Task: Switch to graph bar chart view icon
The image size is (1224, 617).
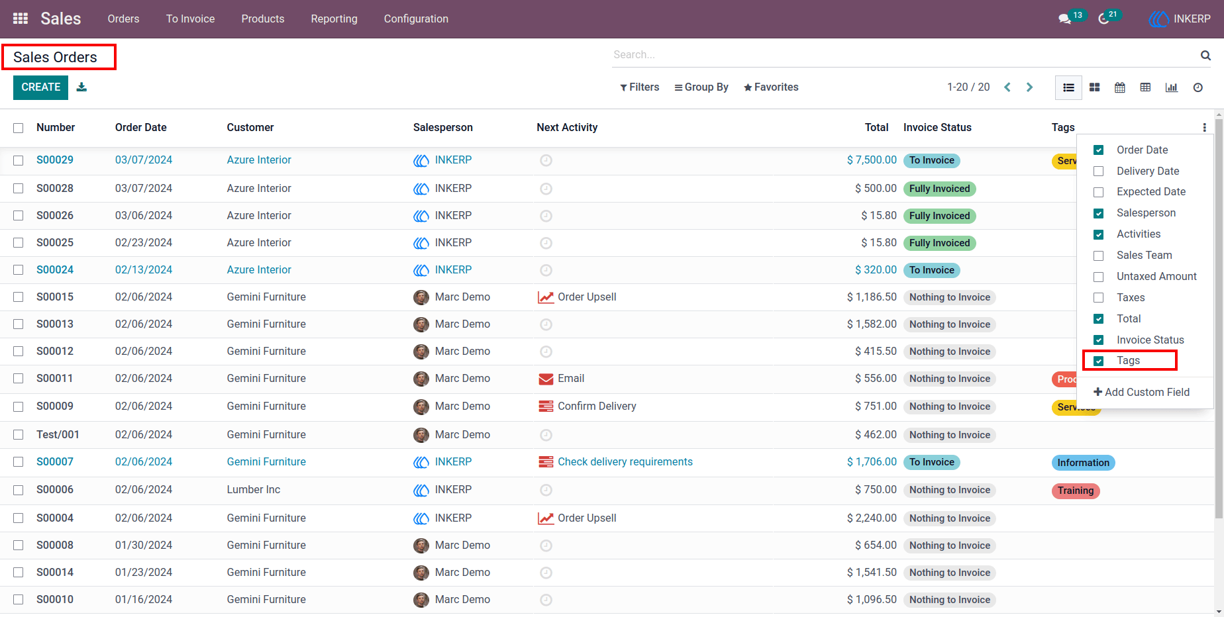Action: tap(1172, 87)
